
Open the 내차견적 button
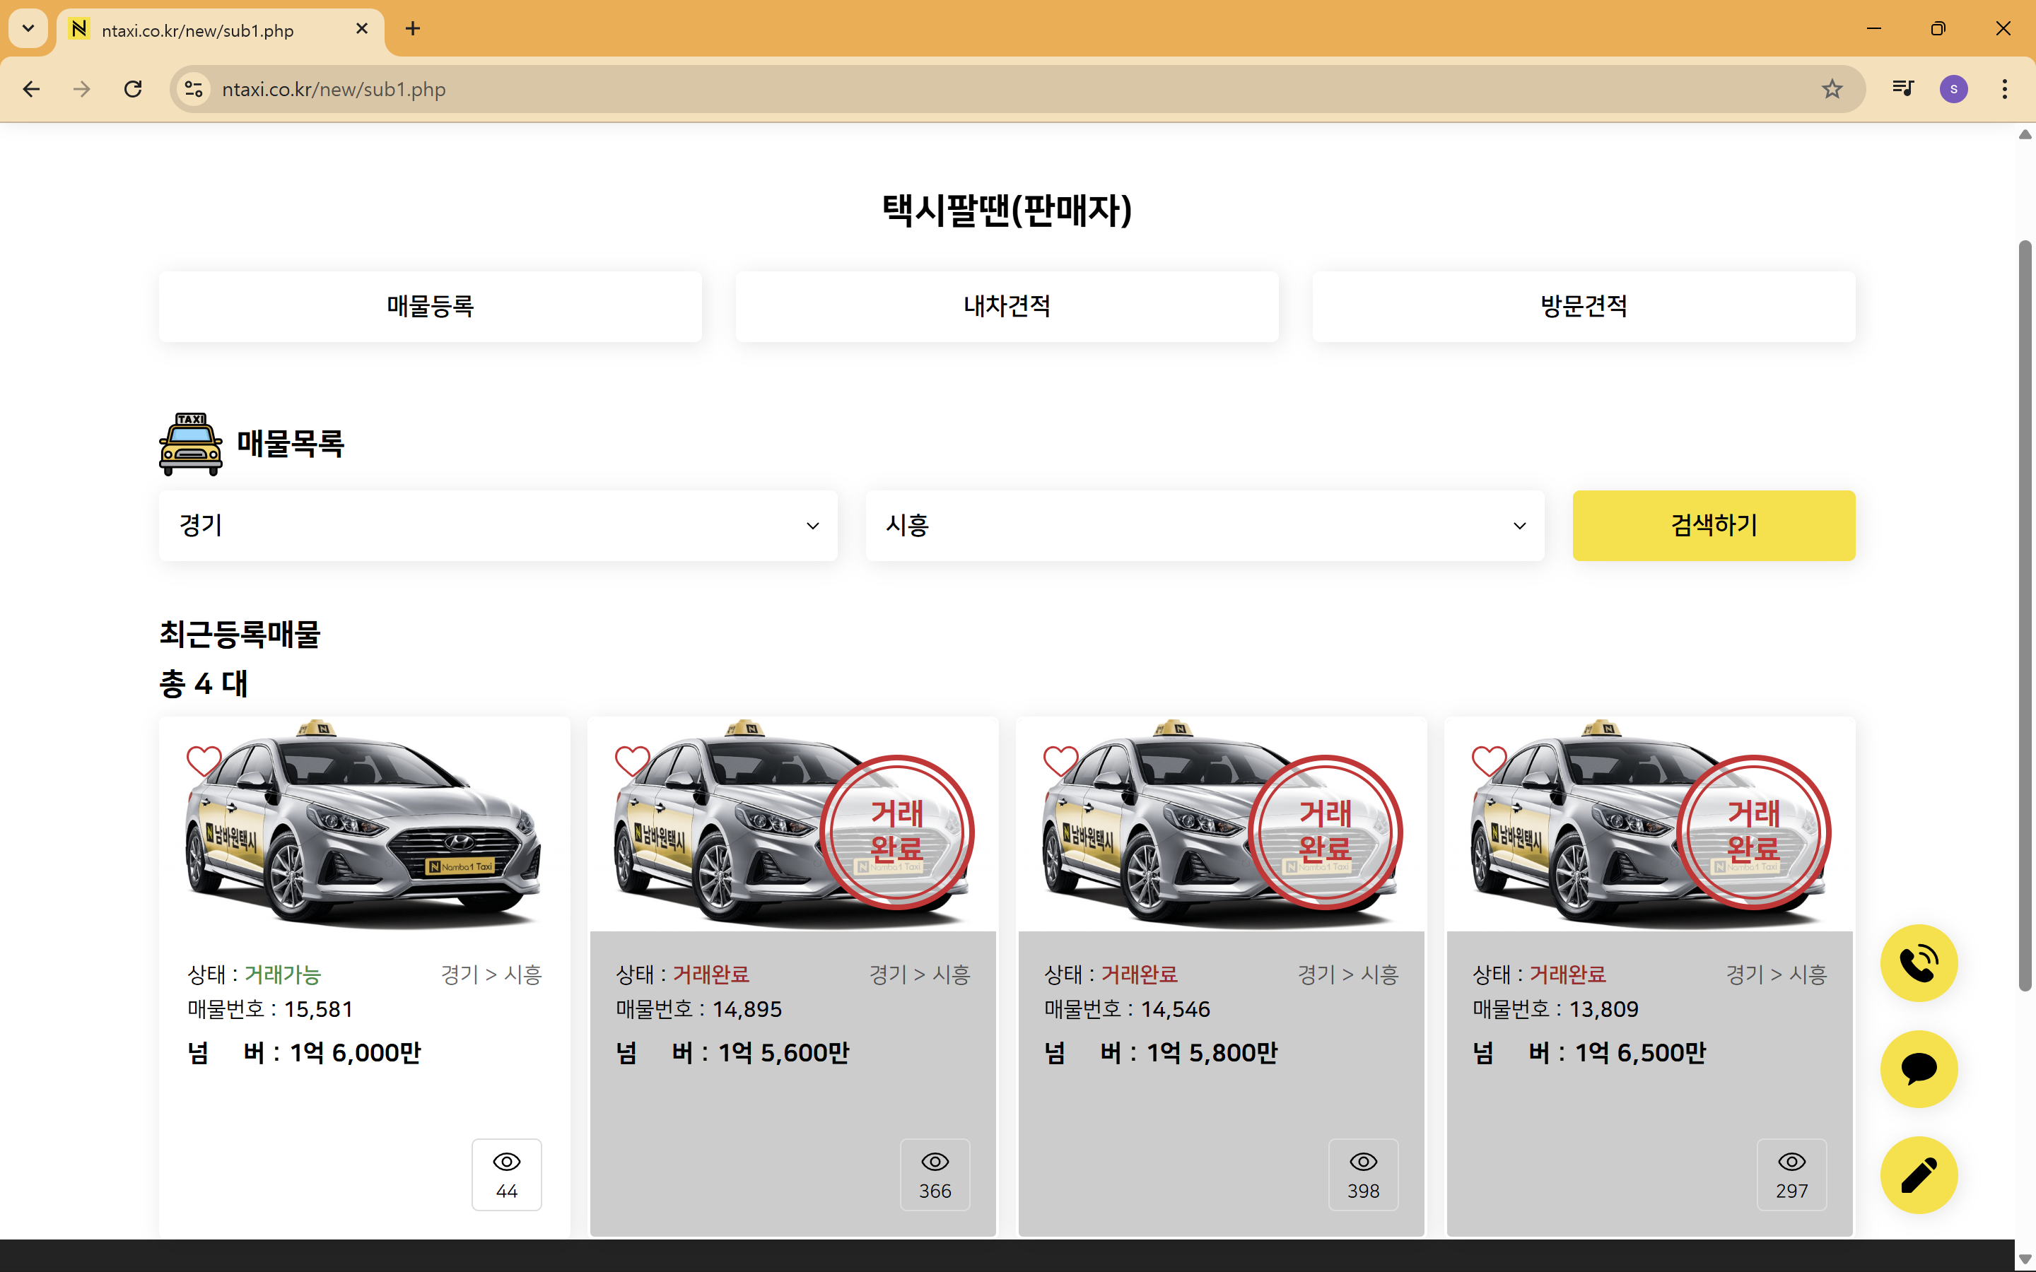(1006, 306)
